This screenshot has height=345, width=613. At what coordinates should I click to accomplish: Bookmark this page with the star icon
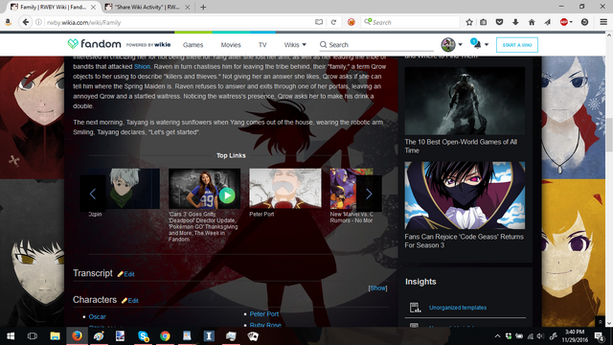[469, 22]
